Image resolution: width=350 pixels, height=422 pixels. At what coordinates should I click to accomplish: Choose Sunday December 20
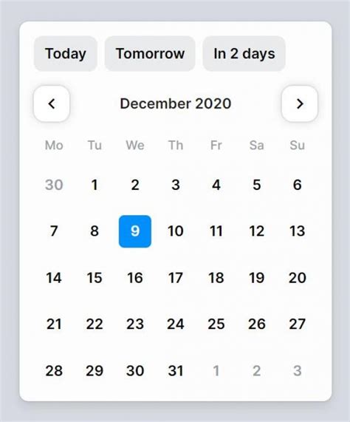pyautogui.click(x=297, y=278)
